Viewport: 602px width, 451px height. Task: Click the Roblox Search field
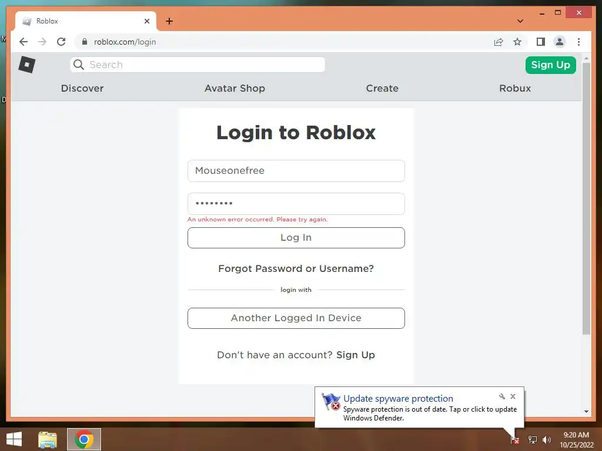[x=198, y=65]
